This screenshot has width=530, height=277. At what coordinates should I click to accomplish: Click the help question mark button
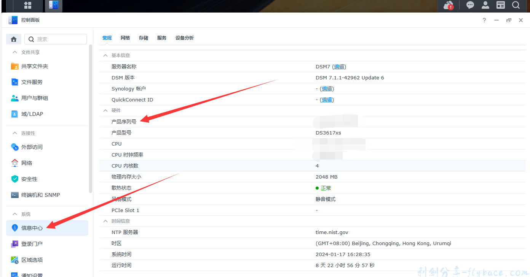(x=484, y=20)
